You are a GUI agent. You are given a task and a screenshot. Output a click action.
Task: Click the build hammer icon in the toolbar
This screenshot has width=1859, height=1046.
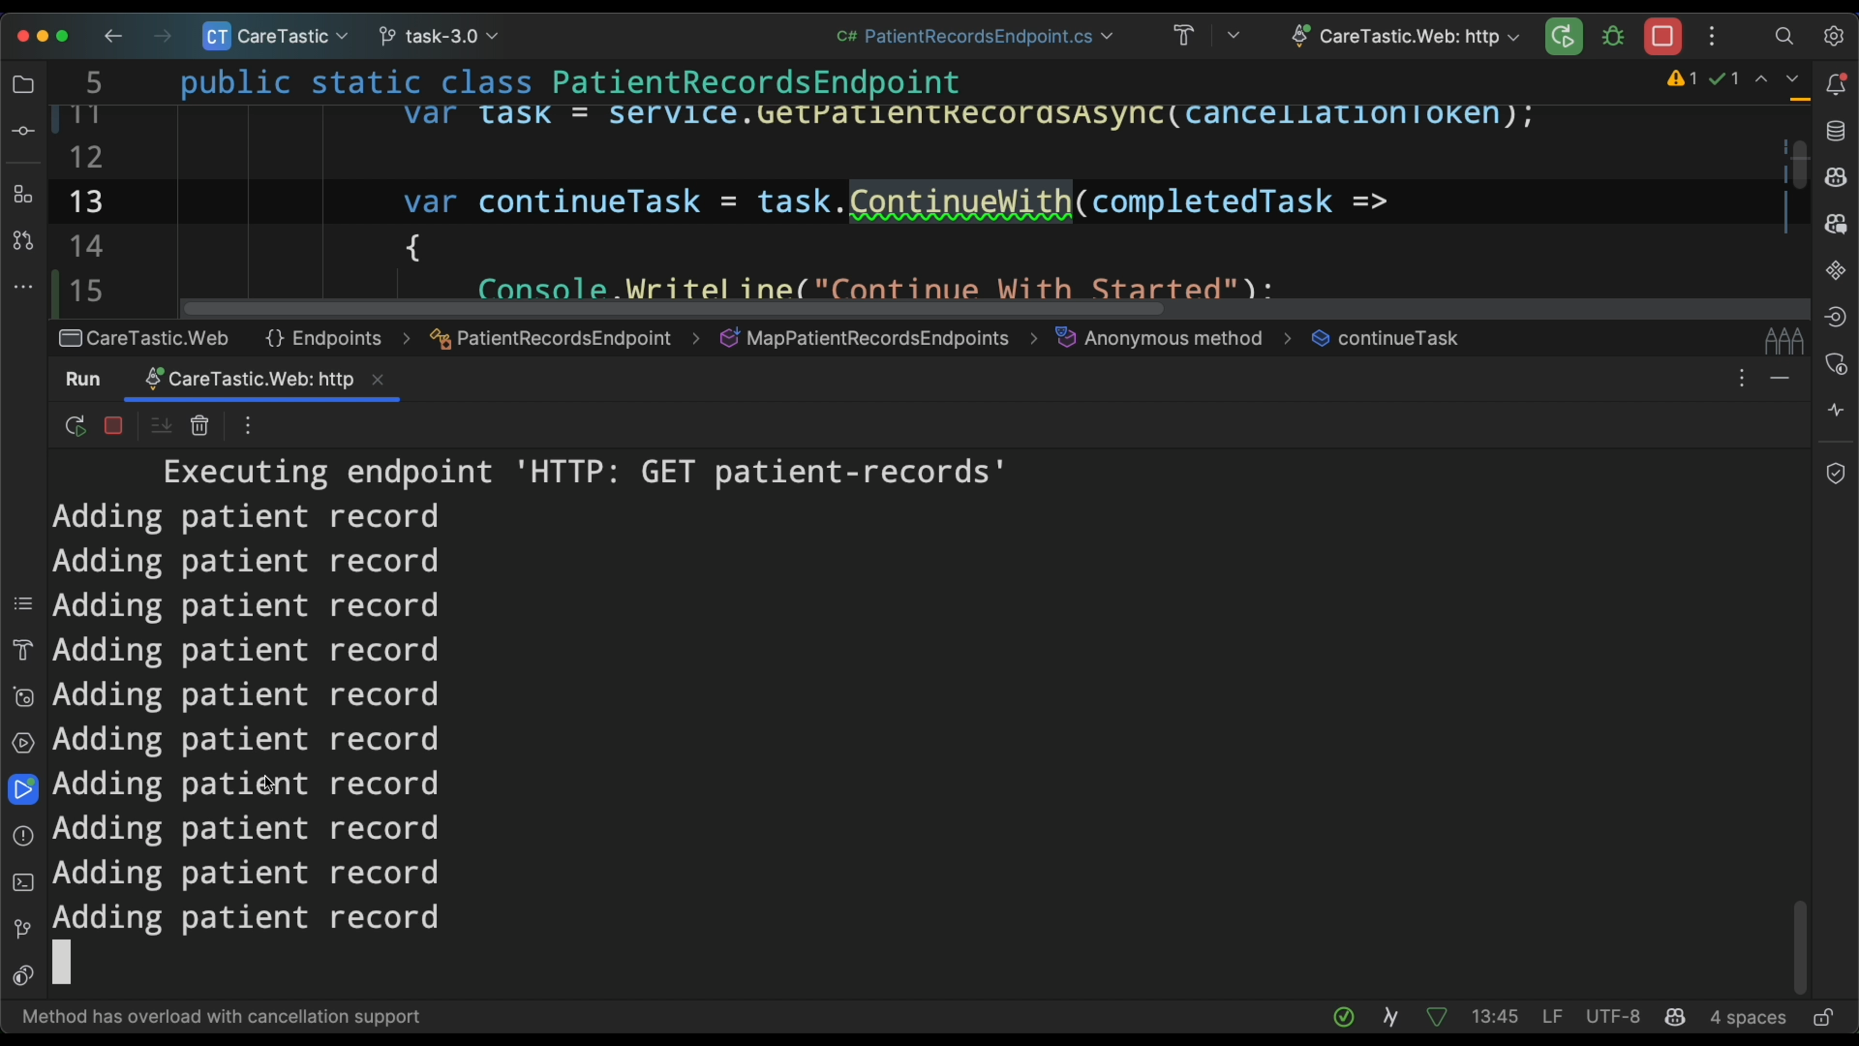point(1184,36)
